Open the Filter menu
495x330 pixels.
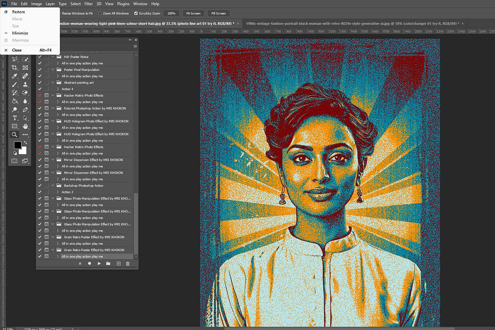88,4
